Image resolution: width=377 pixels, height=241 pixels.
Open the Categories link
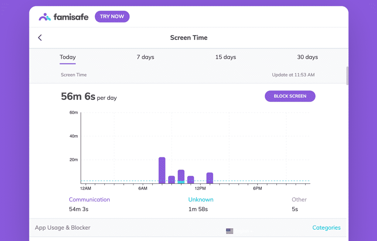point(326,228)
